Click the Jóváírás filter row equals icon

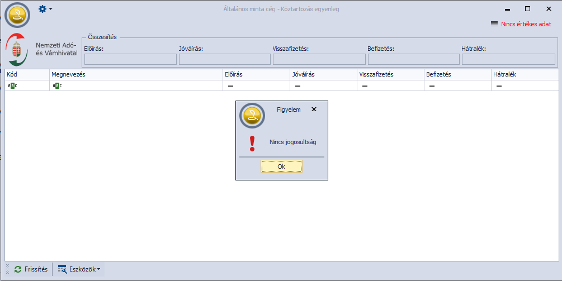pyautogui.click(x=297, y=85)
